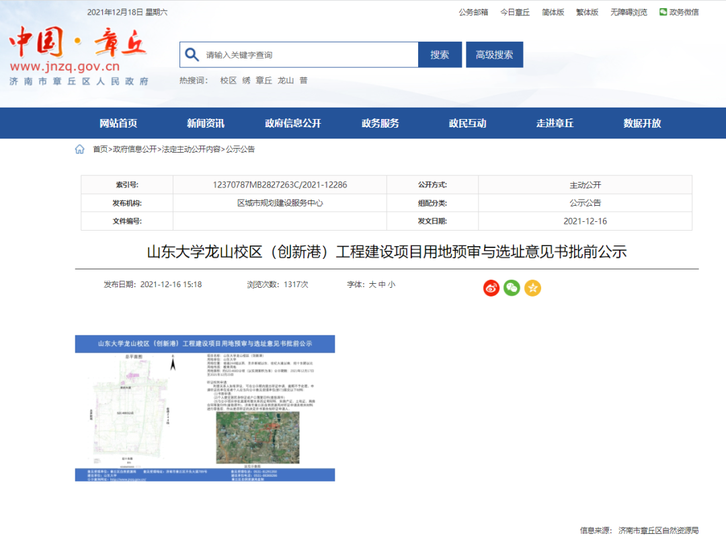
Task: Open the 政务服务 menu item
Action: [x=380, y=123]
